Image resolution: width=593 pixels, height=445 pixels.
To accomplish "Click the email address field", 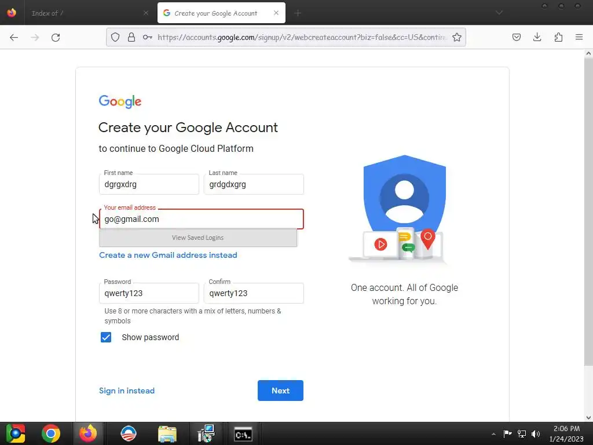I will (x=201, y=219).
